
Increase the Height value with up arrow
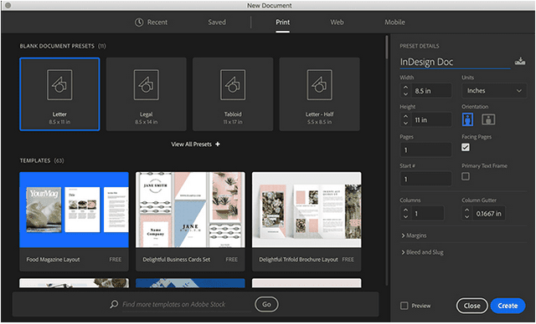pyautogui.click(x=405, y=117)
